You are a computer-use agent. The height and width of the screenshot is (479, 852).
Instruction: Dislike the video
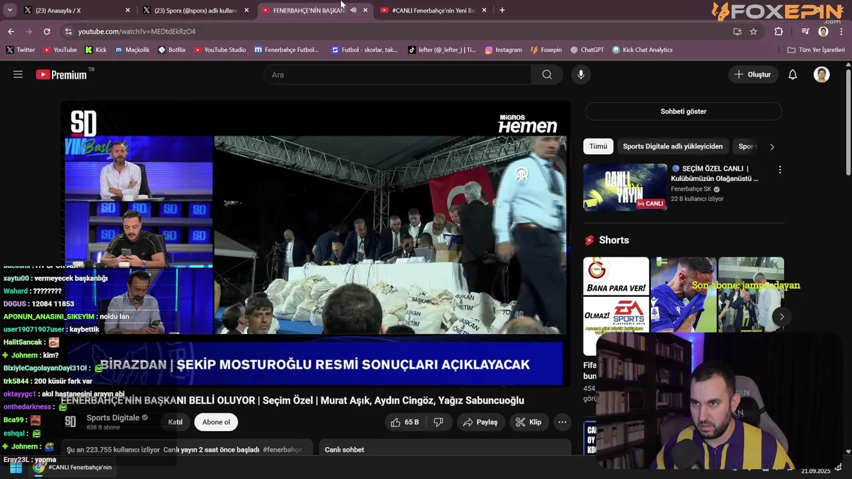click(x=438, y=422)
